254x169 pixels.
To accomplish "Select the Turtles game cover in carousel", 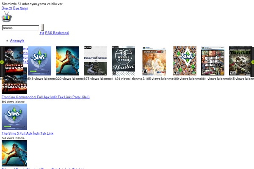I will click(x=240, y=61).
